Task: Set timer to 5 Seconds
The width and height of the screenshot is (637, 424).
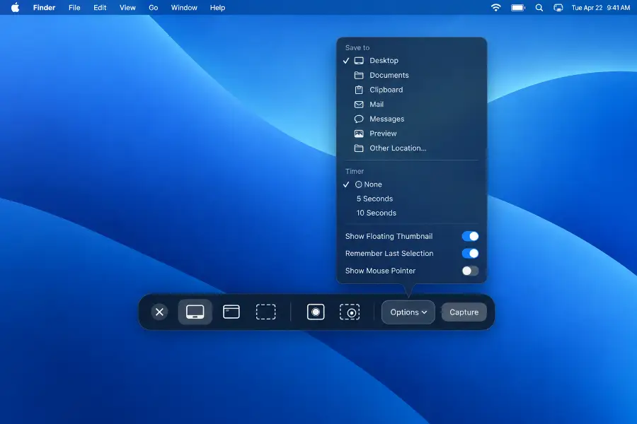Action: click(x=411, y=199)
